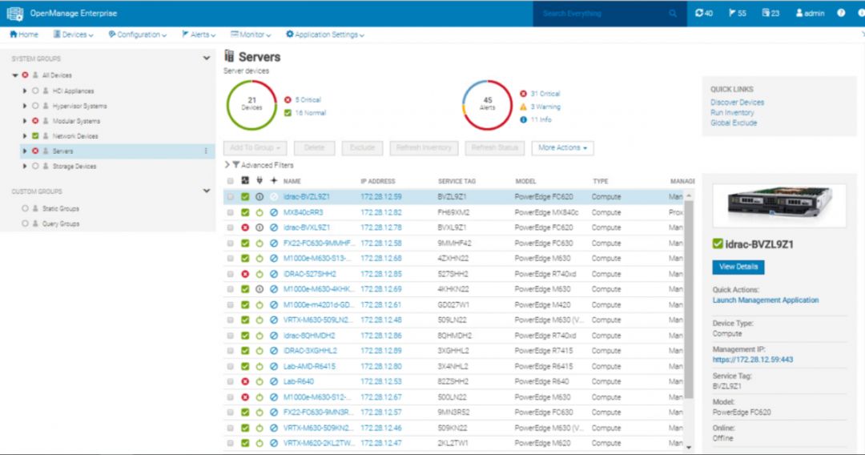Viewport: 865px width, 455px height.
Task: Select Storage Devices in the tree
Action: [x=74, y=166]
